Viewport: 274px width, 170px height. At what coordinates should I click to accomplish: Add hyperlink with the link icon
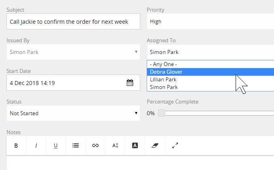pyautogui.click(x=95, y=145)
